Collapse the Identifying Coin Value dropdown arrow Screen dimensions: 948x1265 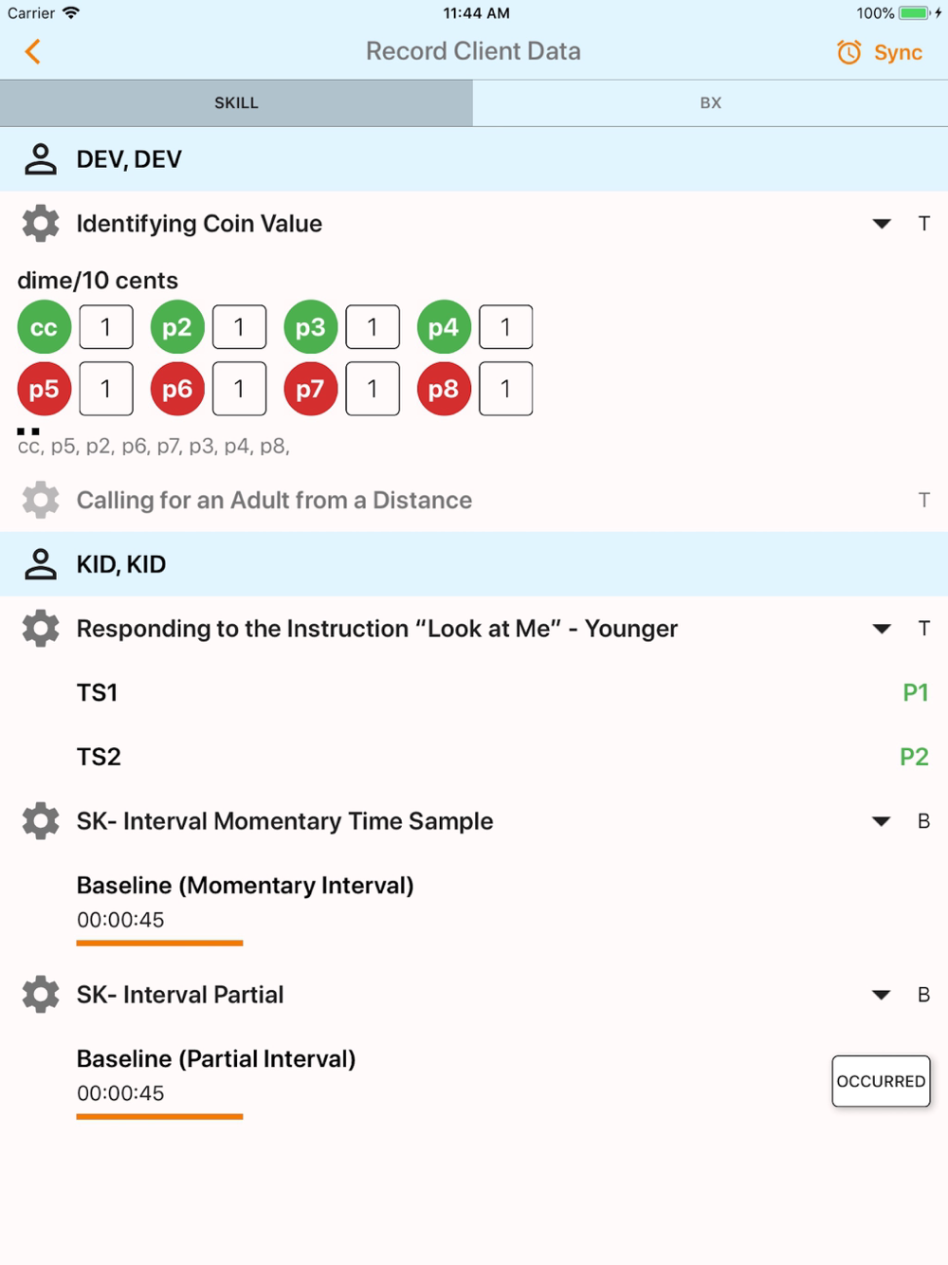(882, 224)
